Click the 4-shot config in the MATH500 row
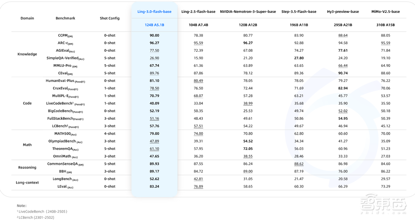The width and height of the screenshot is (415, 222). pos(110,134)
